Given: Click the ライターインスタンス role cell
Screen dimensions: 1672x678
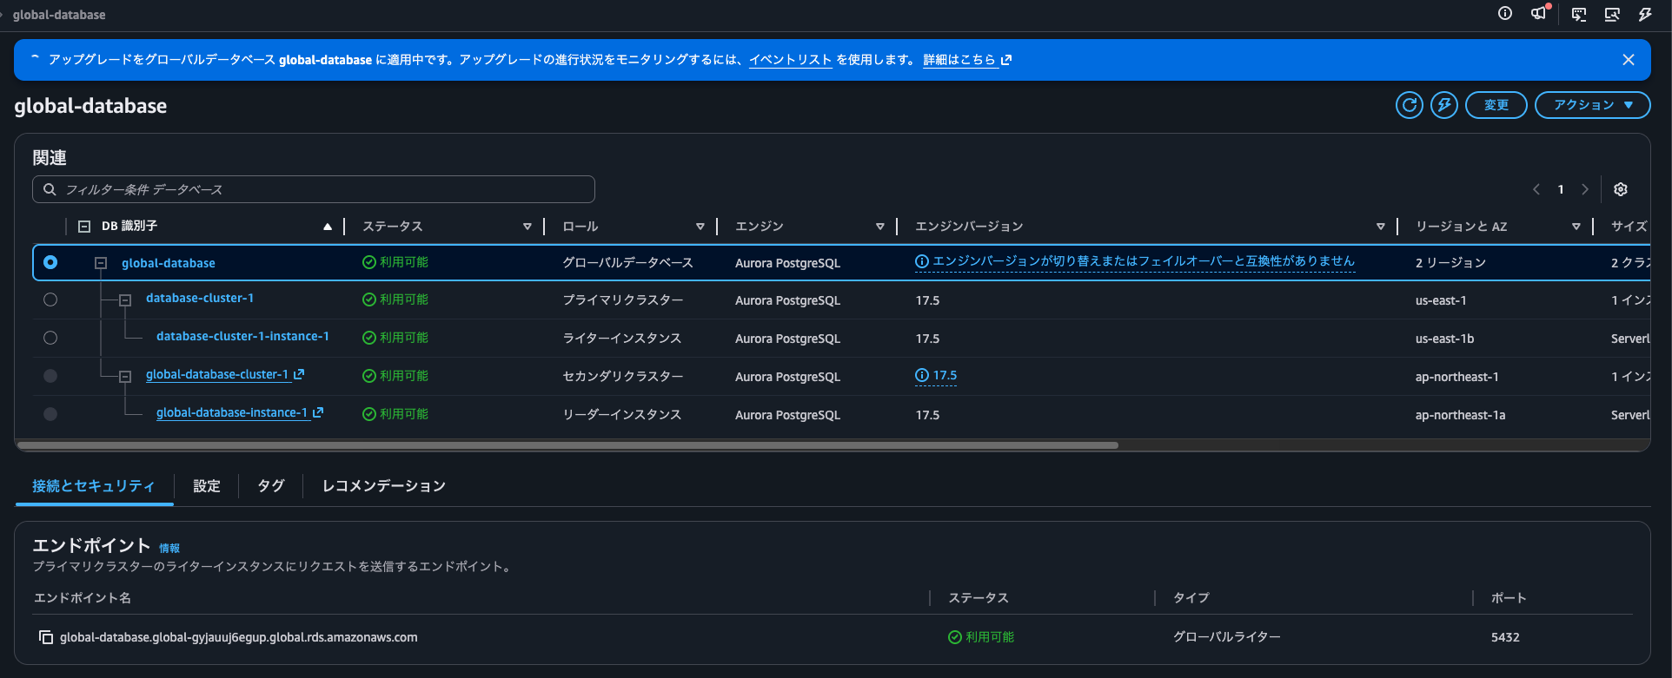Looking at the screenshot, I should point(621,339).
